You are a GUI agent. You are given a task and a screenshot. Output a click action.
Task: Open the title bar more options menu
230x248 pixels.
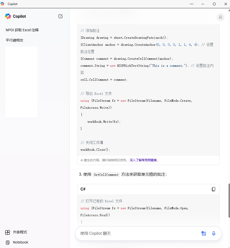pyautogui.click(x=191, y=4)
